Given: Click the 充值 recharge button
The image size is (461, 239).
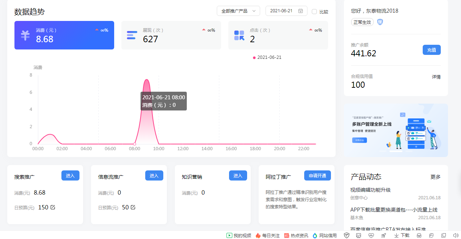Looking at the screenshot, I should click(x=432, y=50).
